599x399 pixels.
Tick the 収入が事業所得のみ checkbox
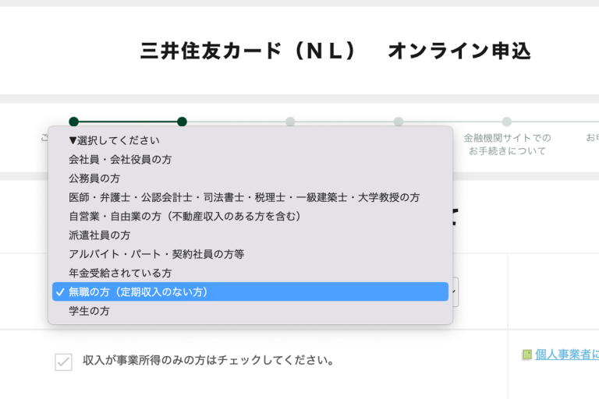[x=63, y=362]
